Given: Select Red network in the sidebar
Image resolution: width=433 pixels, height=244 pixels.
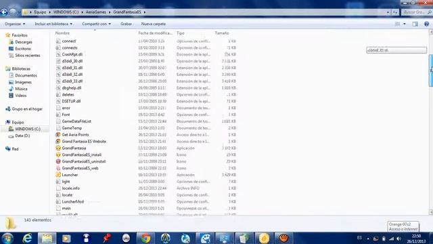Looking at the screenshot, I should coord(15,149).
